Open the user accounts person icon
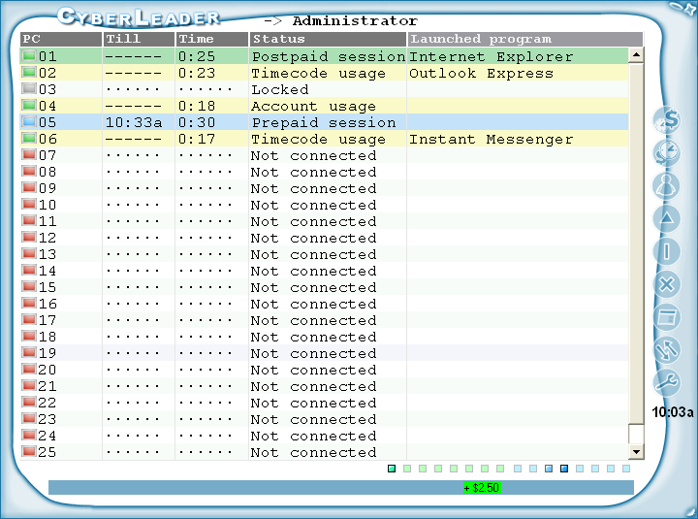 [666, 185]
